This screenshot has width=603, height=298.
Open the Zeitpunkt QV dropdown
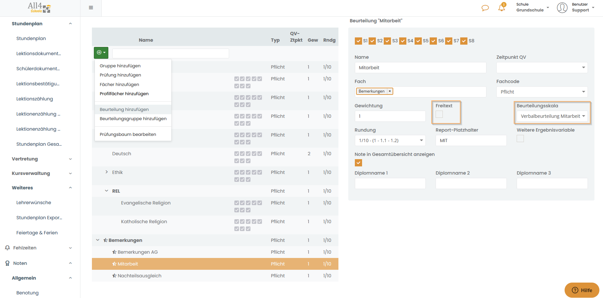(542, 68)
